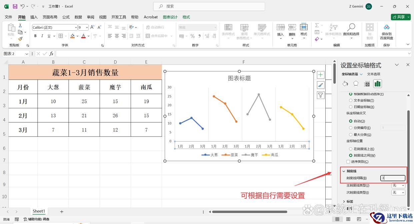414x224 pixels.
Task: Expand the 标签 section
Action: (344, 201)
